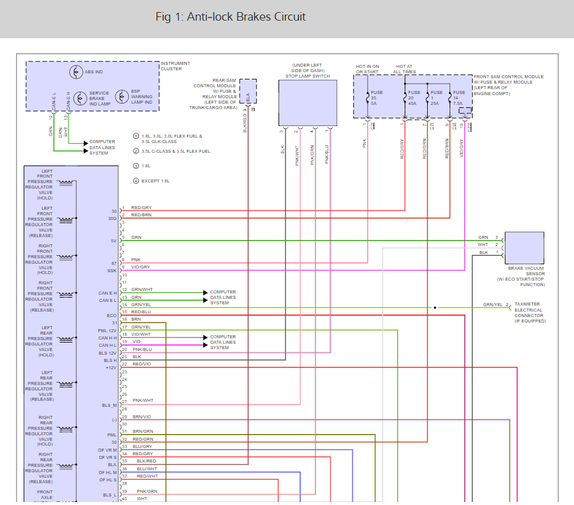
Task: Click the 'VIO/WHT' wire label at pin 18
Action: tap(141, 334)
